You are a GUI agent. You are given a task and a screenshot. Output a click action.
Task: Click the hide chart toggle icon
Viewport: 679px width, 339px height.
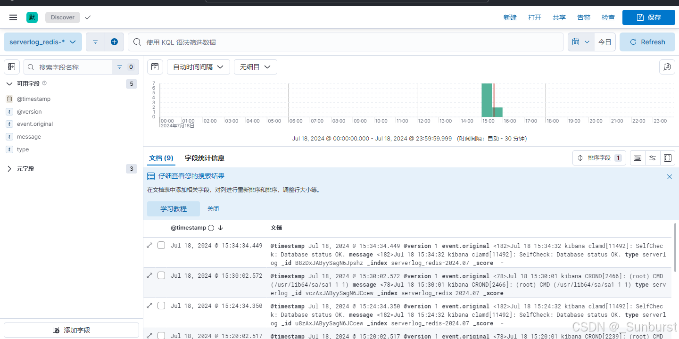(155, 67)
